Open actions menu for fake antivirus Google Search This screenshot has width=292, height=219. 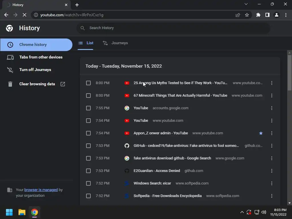pos(272,158)
